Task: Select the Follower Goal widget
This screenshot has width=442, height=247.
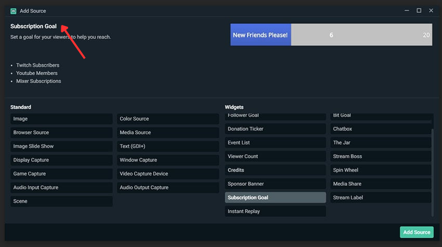Action: pyautogui.click(x=275, y=116)
